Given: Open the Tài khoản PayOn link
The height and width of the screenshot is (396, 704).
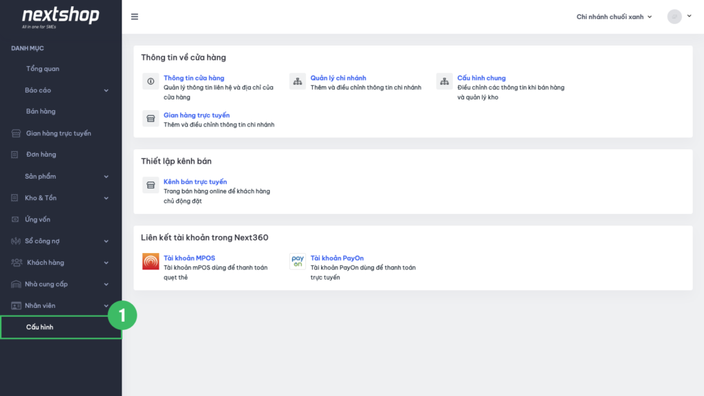Looking at the screenshot, I should coord(337,258).
